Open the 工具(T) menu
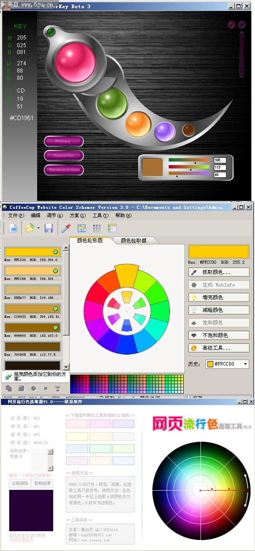 pos(100,216)
